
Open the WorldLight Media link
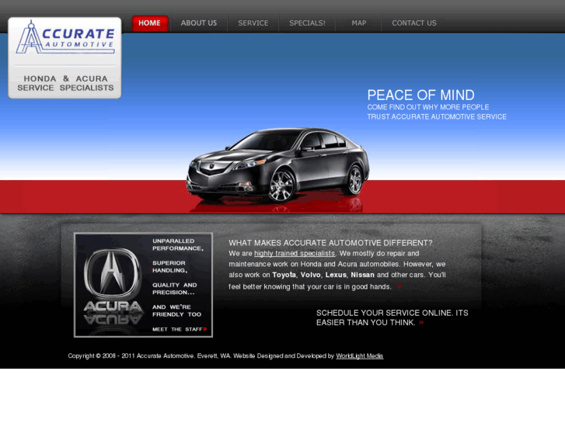coord(360,356)
